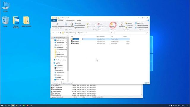Show hidden icons chevron in system tray
The height and width of the screenshot is (107, 190).
point(169,106)
